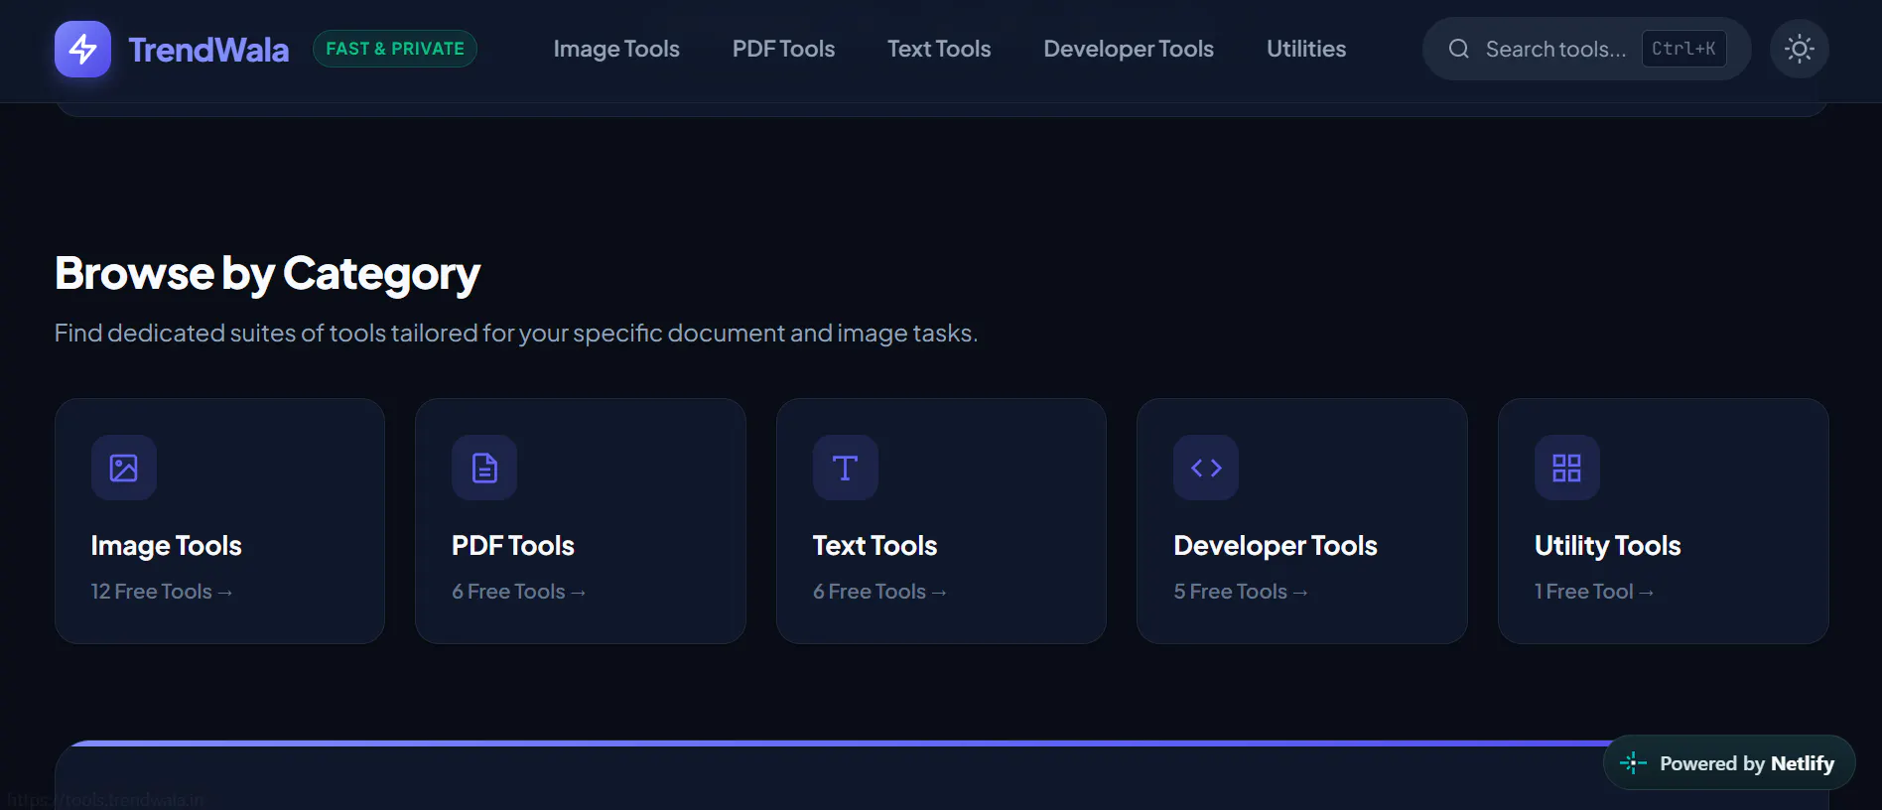Open the 6 Free Tools link under Text Tools
The height and width of the screenshot is (810, 1882).
click(x=879, y=592)
